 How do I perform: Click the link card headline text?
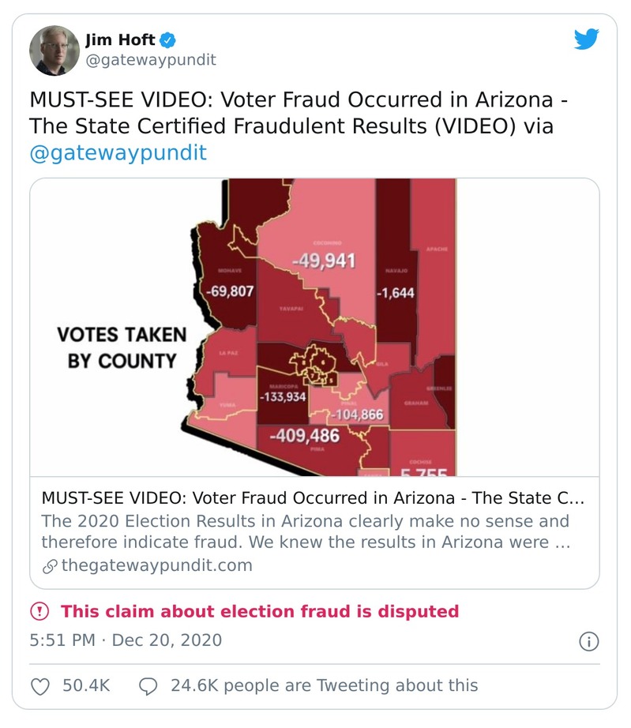312,500
